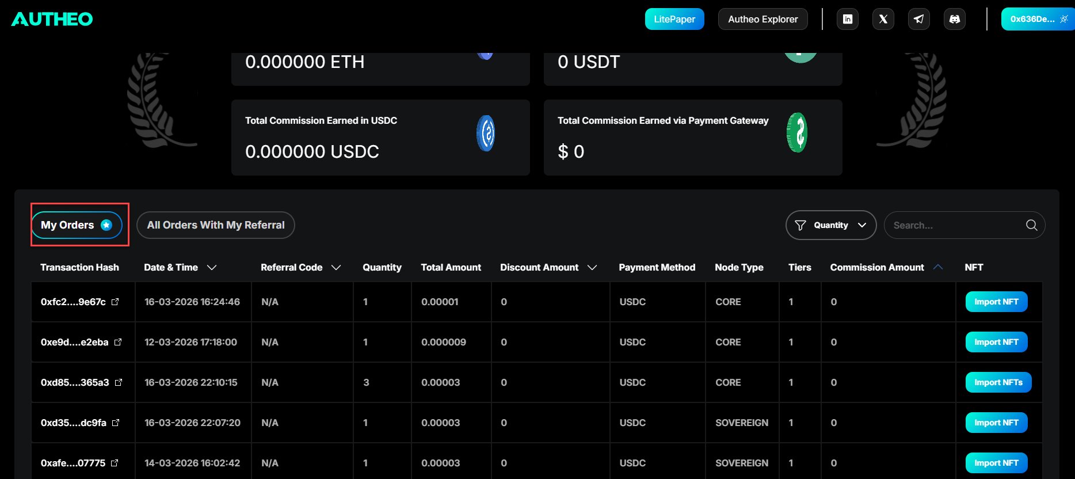Open the X (Twitter) social icon
This screenshot has height=479, width=1075.
883,19
